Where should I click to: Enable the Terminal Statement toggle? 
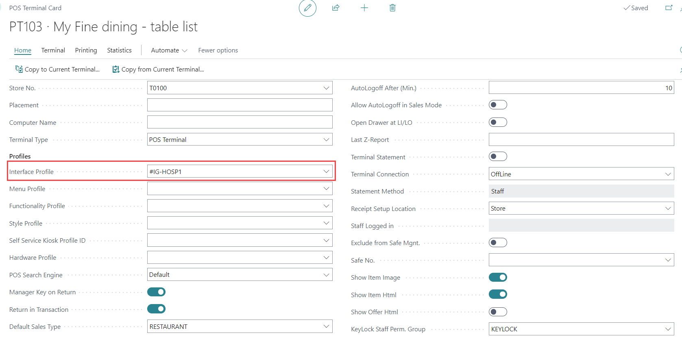498,157
